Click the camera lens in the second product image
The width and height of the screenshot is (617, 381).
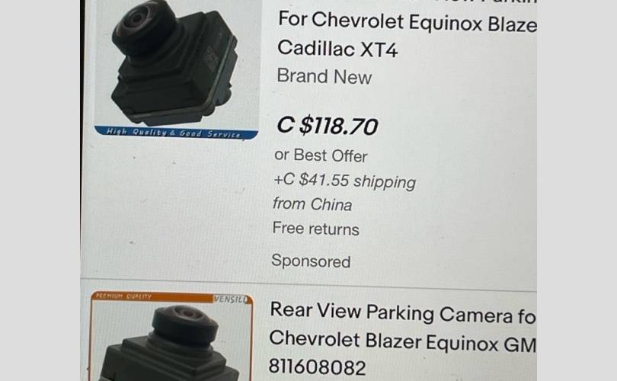187,315
